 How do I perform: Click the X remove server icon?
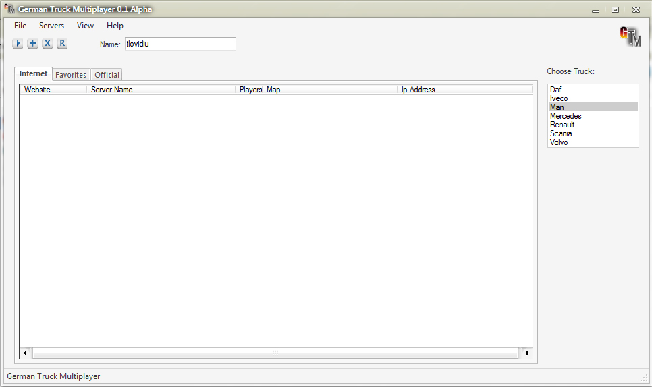click(47, 43)
